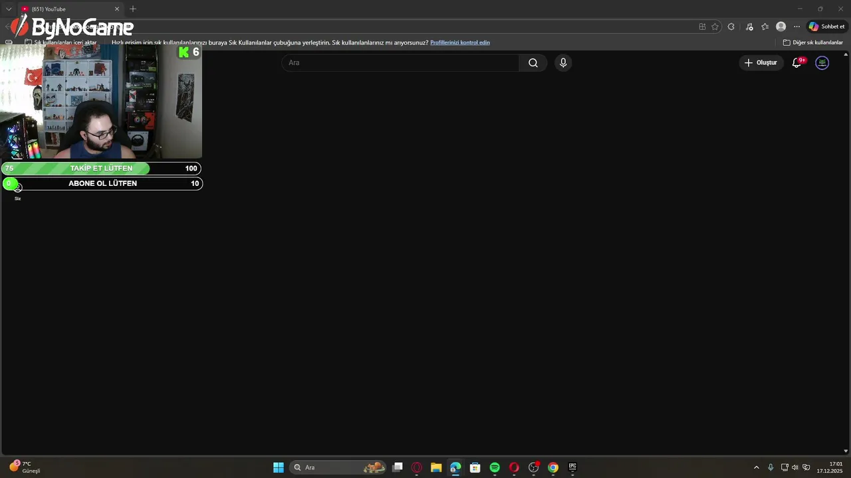Click the webcam overlay video feed
The height and width of the screenshot is (478, 851).
click(101, 102)
